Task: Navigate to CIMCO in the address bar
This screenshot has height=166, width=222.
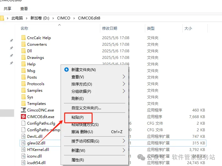Action: [x=64, y=18]
